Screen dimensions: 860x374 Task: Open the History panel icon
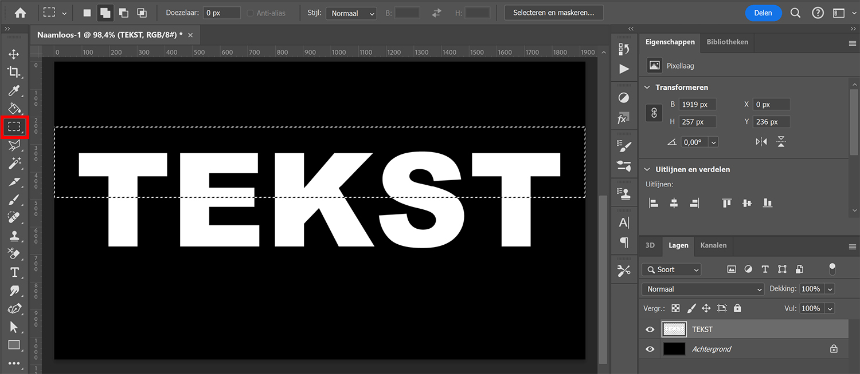tap(624, 50)
